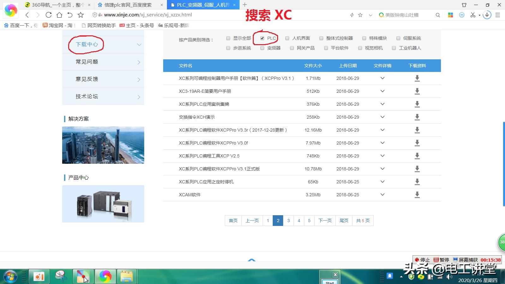The width and height of the screenshot is (505, 284).
Task: Go to browser home page icon
Action: pyautogui.click(x=59, y=15)
